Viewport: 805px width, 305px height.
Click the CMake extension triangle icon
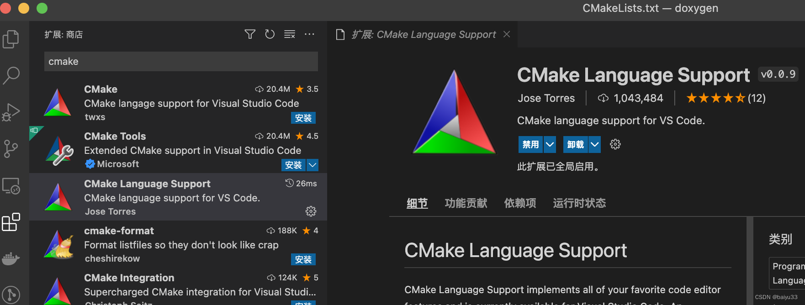coord(58,102)
